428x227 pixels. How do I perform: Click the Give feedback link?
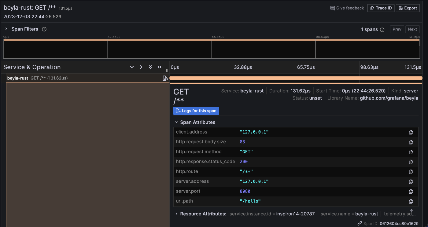[347, 8]
